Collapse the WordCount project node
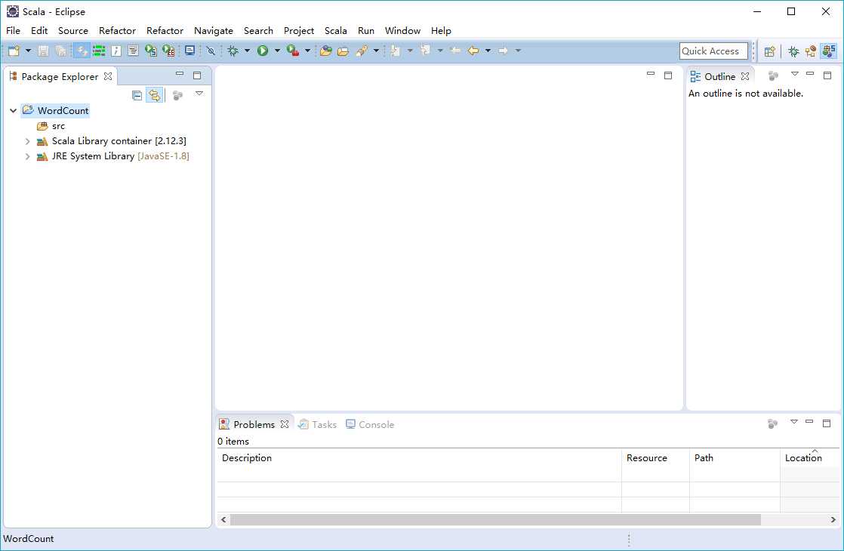 pyautogui.click(x=14, y=111)
